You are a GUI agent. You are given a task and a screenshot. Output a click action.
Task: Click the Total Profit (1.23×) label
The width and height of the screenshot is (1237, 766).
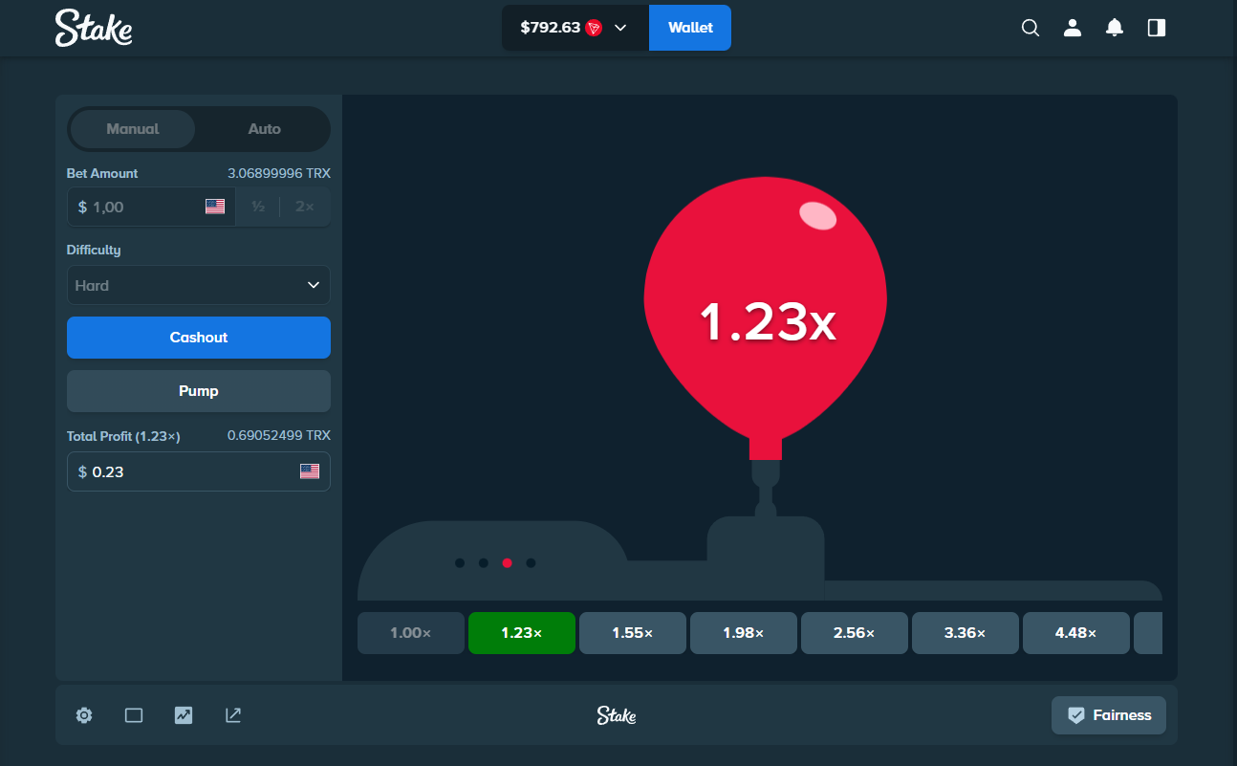coord(123,436)
